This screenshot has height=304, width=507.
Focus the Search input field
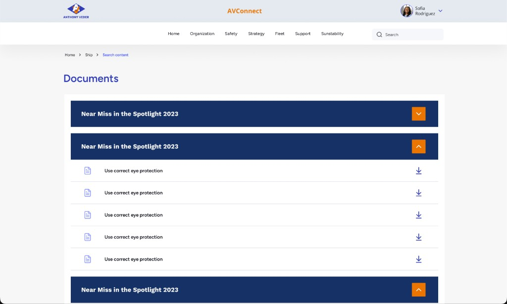407,35
